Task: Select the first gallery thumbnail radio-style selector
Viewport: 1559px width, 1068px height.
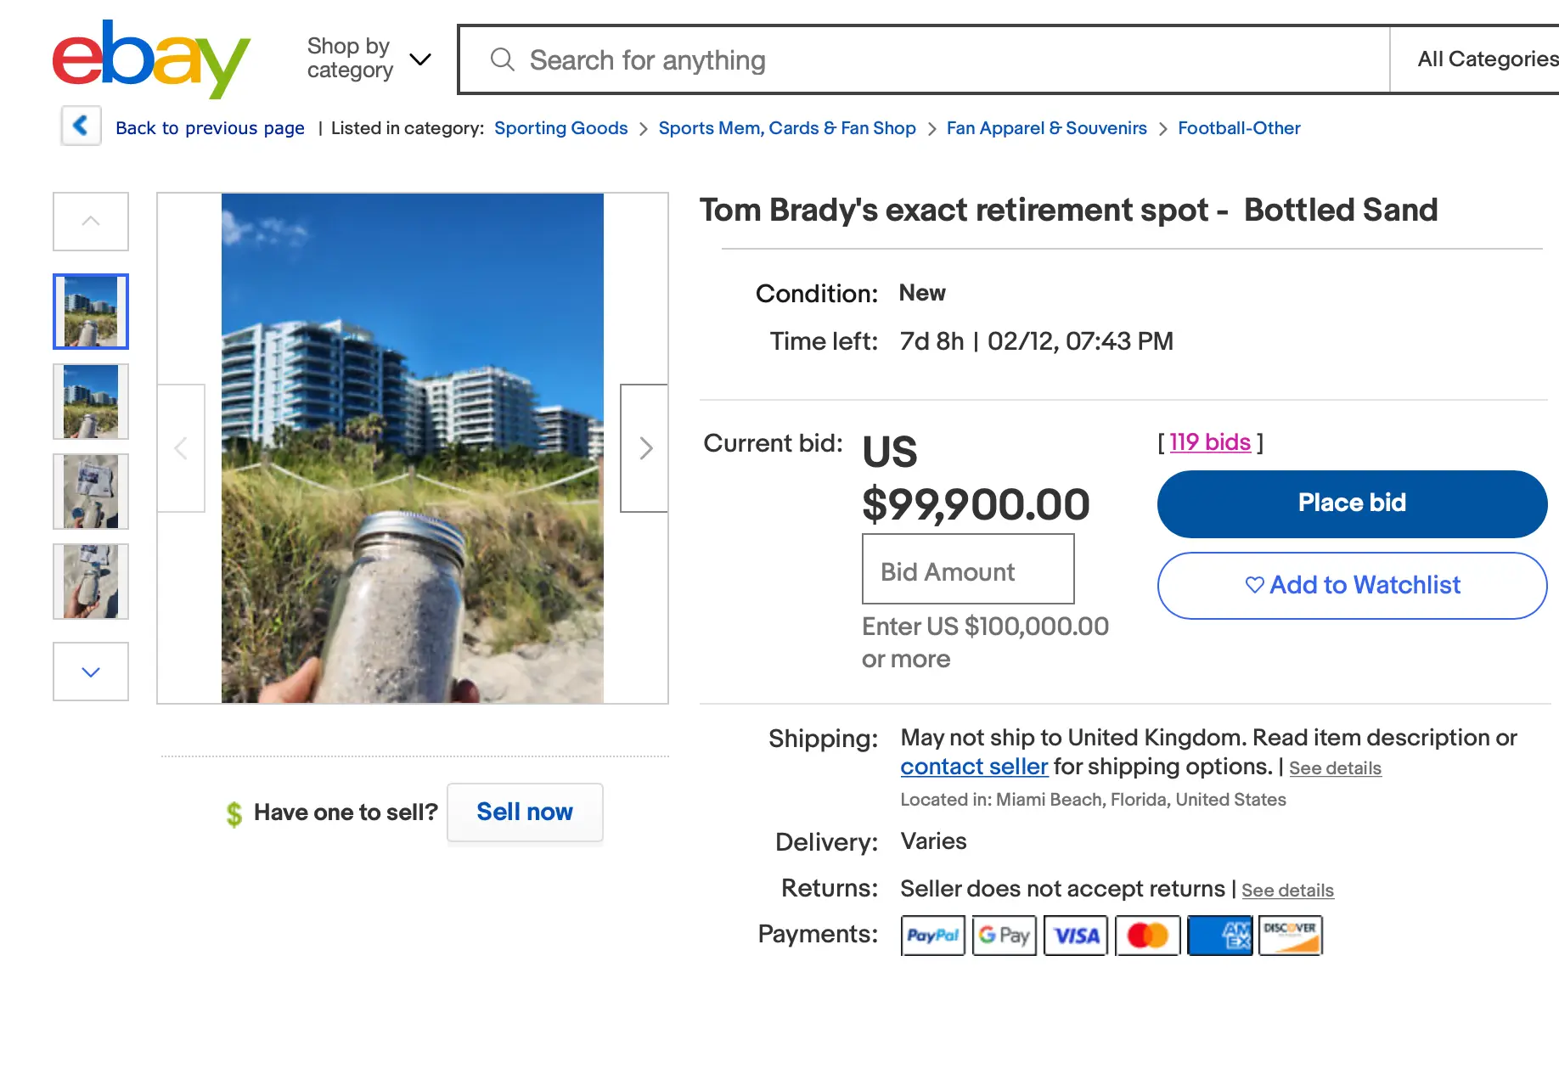Action: (x=90, y=311)
